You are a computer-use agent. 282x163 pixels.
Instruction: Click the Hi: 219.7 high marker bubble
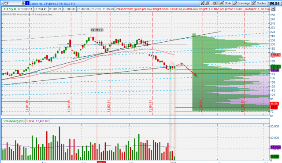click(97, 30)
